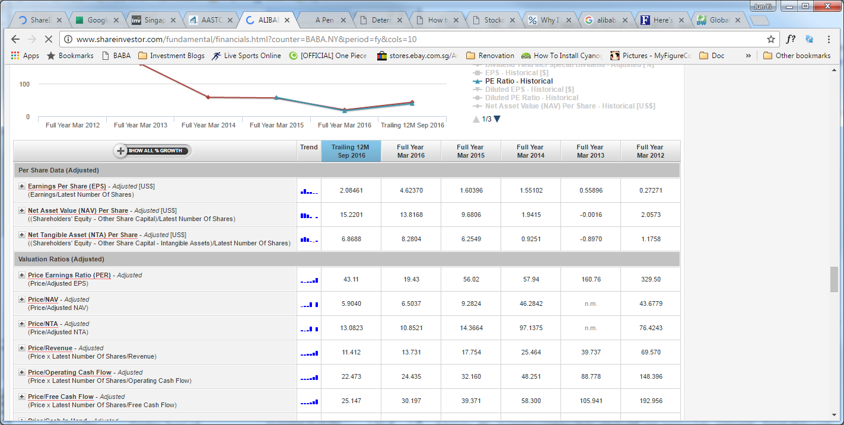Screen dimensions: 844x425
Task: Expand the Price/Revenue row
Action: tap(22, 348)
